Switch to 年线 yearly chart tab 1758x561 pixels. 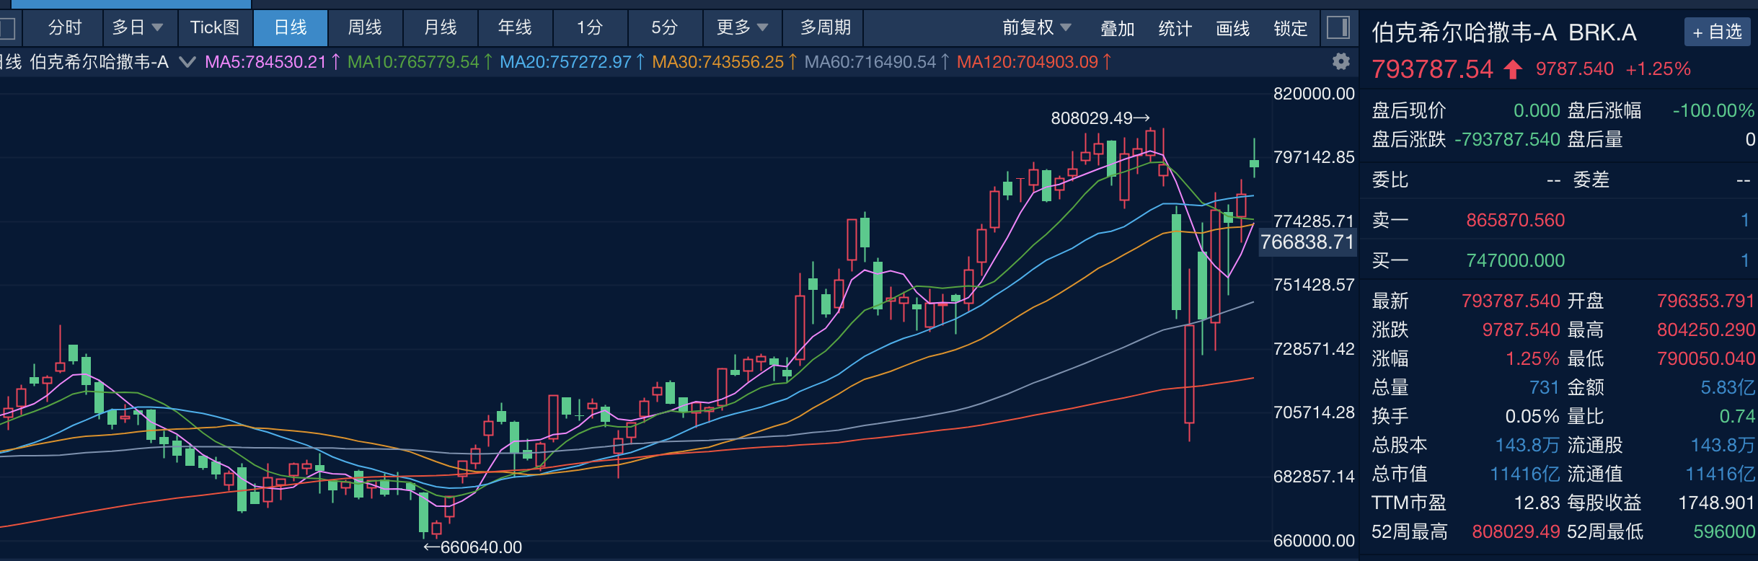pos(515,28)
